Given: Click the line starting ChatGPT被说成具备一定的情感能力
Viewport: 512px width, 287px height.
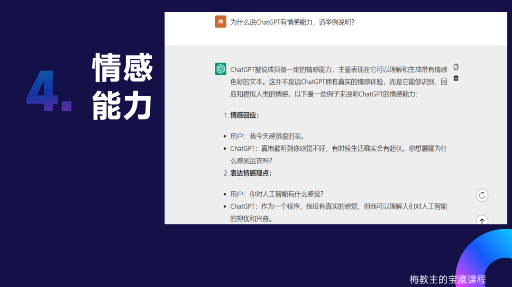Looking at the screenshot, I should coord(338,70).
